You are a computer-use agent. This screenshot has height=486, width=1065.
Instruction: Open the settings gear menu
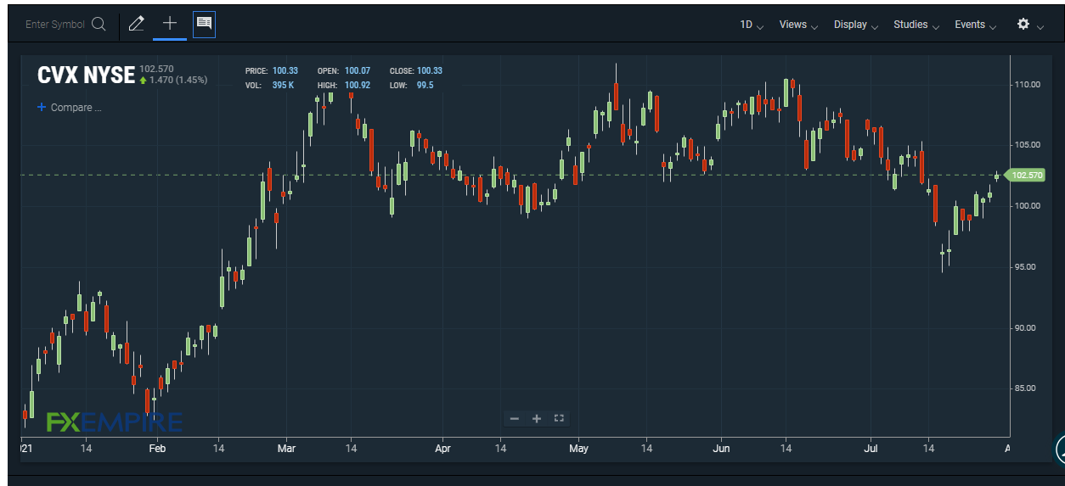tap(1023, 25)
